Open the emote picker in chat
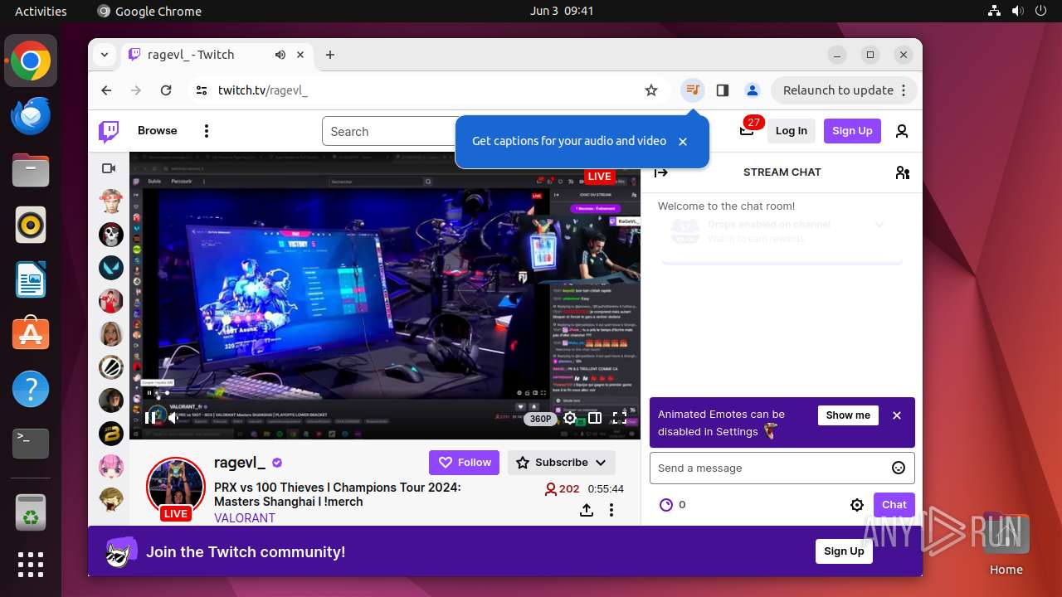 click(899, 468)
